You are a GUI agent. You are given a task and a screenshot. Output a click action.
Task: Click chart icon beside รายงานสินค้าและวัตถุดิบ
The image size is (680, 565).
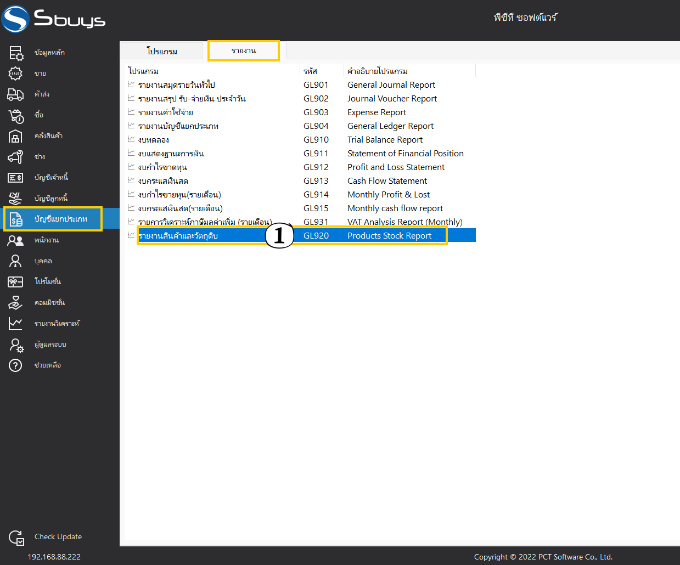tap(131, 235)
